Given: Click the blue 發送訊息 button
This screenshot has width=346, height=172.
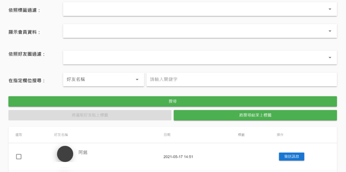Looking at the screenshot, I should (291, 157).
